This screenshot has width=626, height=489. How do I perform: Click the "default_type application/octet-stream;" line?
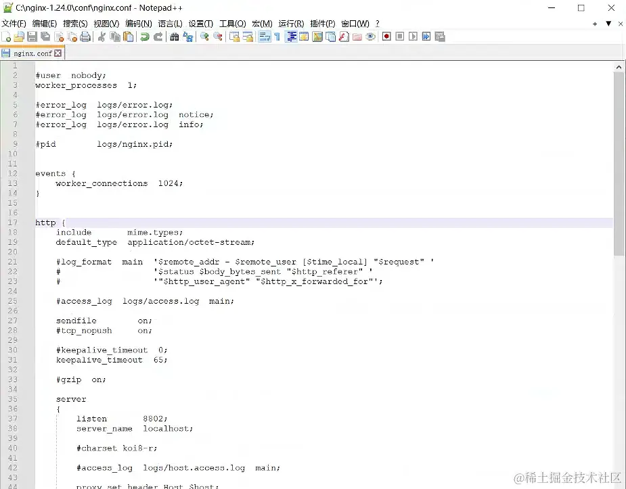click(155, 243)
